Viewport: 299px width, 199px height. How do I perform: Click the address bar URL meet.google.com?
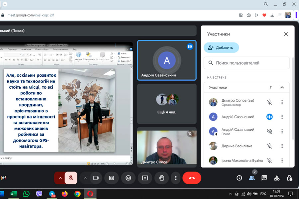point(31,15)
